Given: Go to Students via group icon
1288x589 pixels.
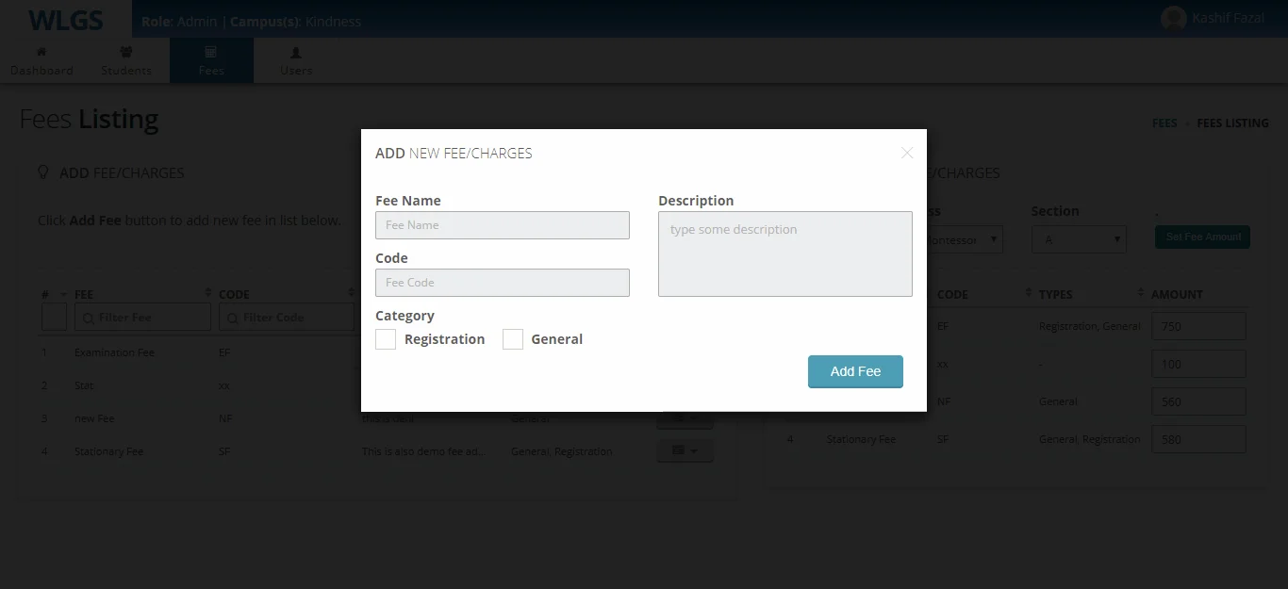Looking at the screenshot, I should point(126,52).
